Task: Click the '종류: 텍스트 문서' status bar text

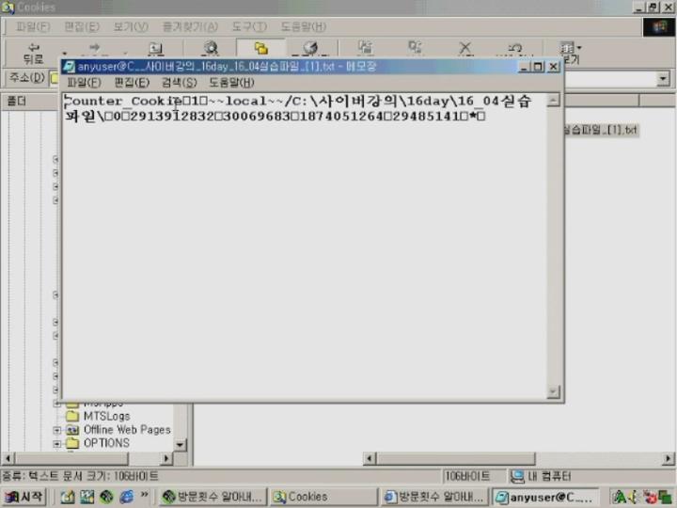Action: (x=81, y=476)
